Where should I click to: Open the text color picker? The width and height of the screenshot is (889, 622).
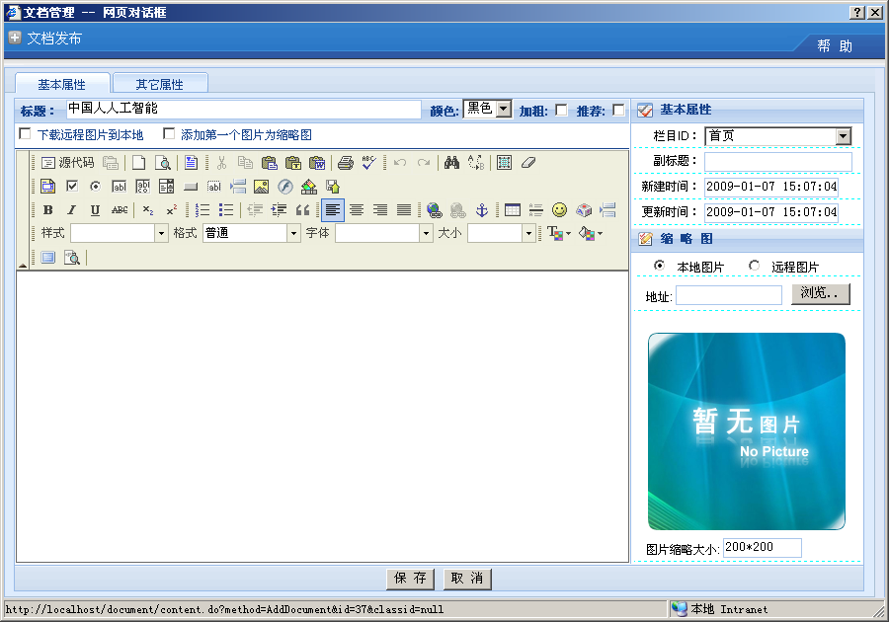[x=559, y=233]
